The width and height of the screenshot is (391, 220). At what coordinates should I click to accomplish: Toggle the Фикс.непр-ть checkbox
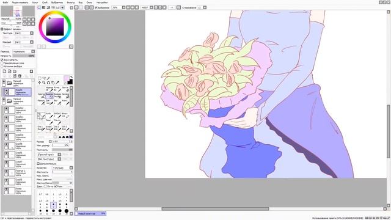[x=2, y=60]
